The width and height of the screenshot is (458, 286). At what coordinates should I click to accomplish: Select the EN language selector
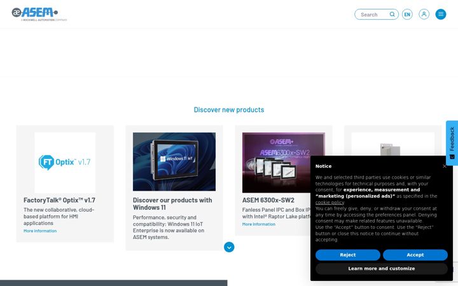click(407, 14)
